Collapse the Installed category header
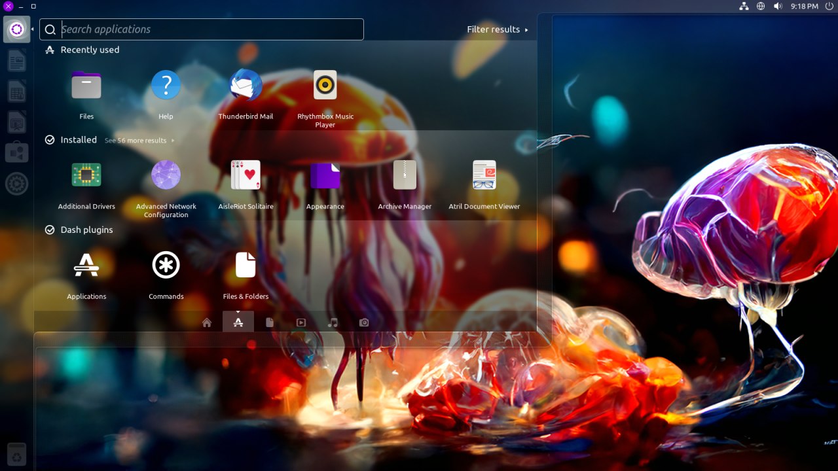This screenshot has width=838, height=471. pyautogui.click(x=71, y=140)
